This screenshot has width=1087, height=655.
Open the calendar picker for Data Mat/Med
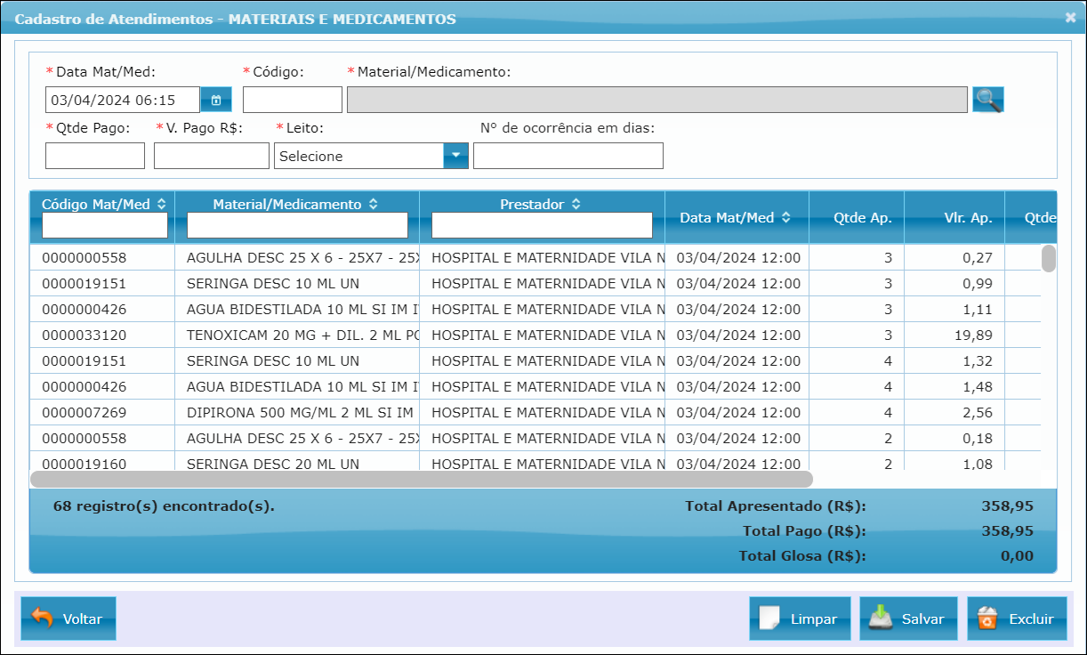point(216,100)
